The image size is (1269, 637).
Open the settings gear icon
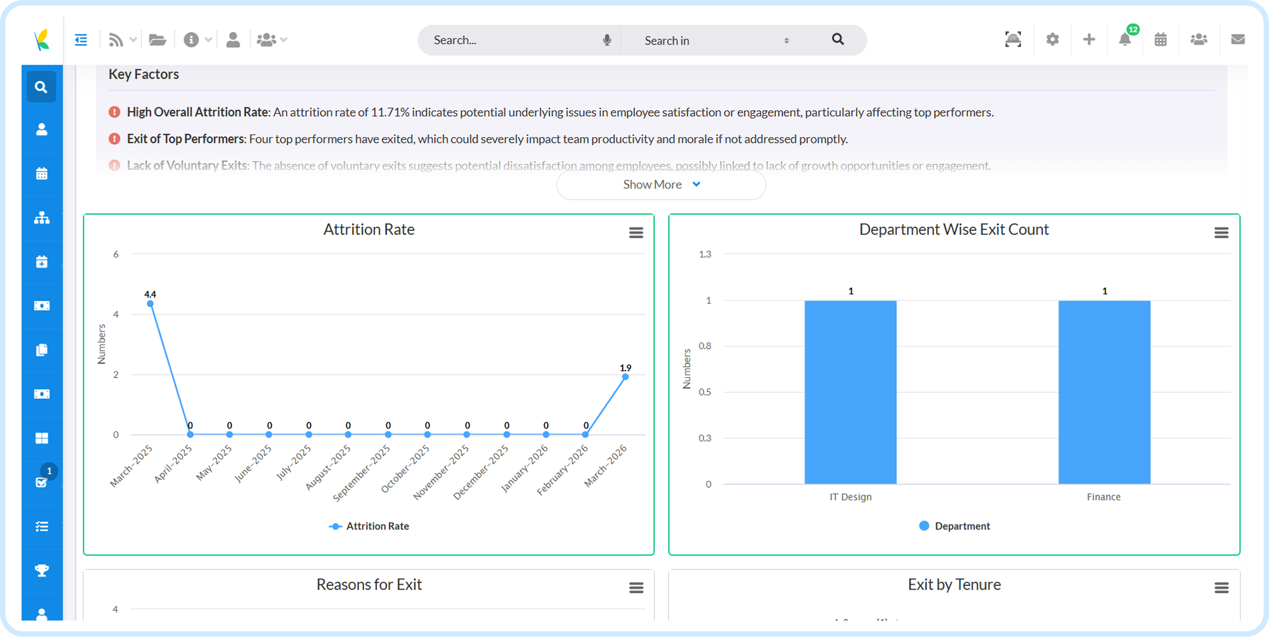click(1053, 40)
